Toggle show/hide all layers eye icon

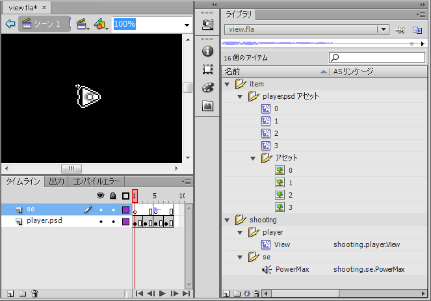pyautogui.click(x=101, y=196)
